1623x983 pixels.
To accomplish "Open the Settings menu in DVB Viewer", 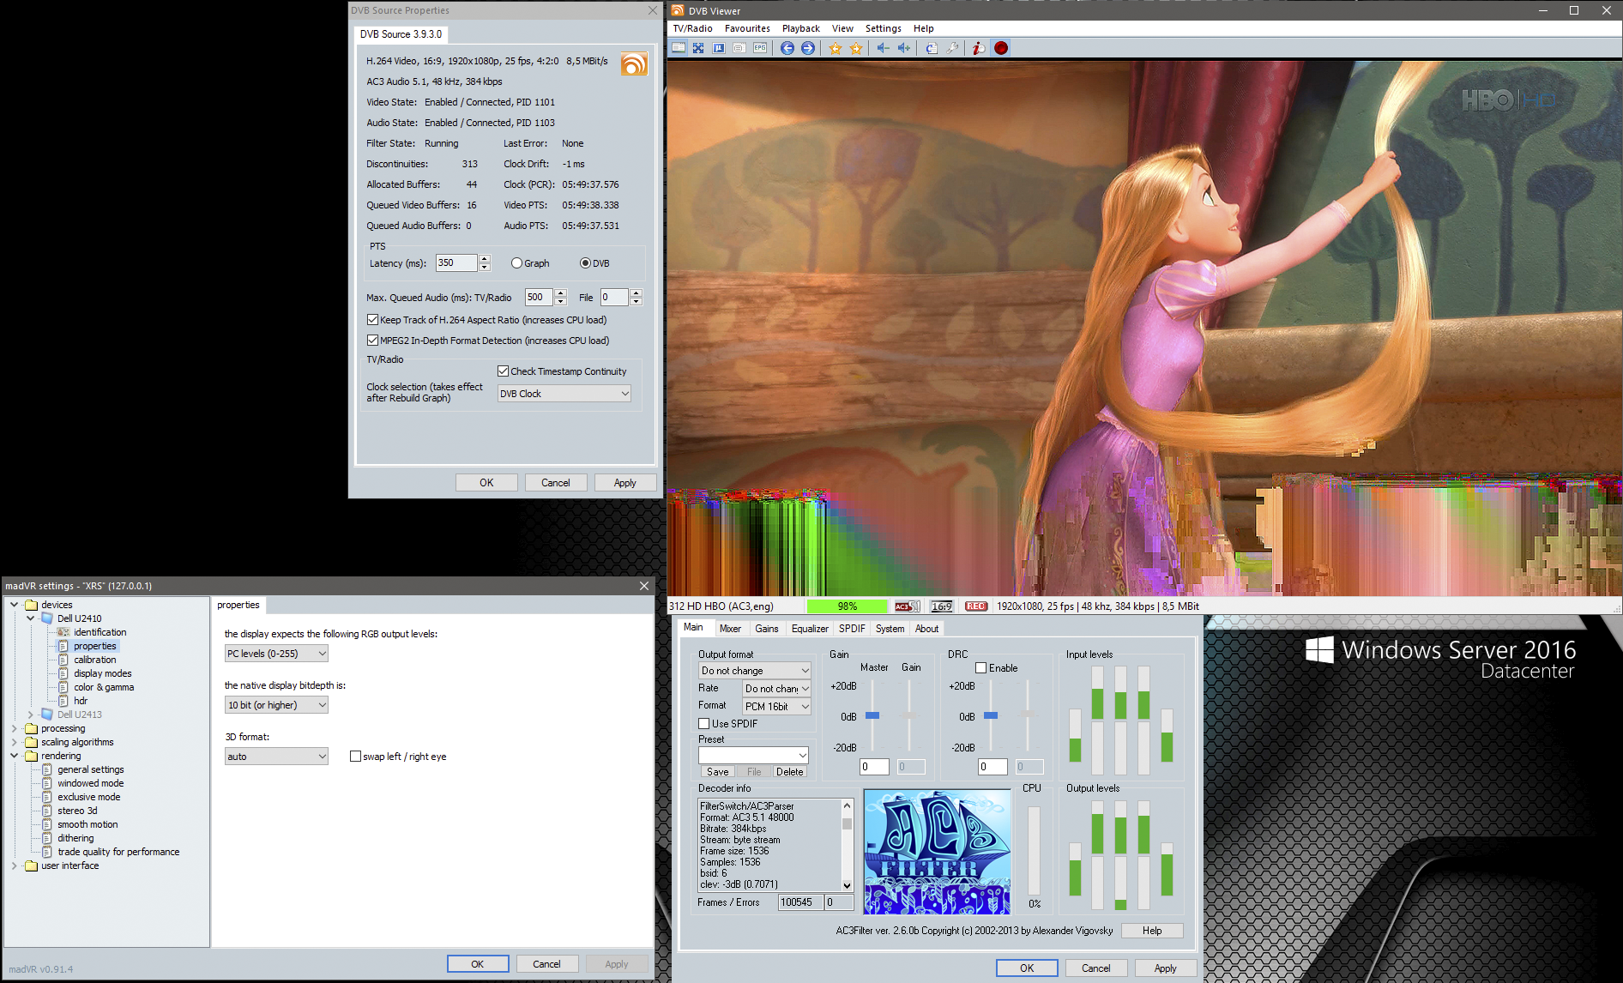I will pyautogui.click(x=883, y=28).
